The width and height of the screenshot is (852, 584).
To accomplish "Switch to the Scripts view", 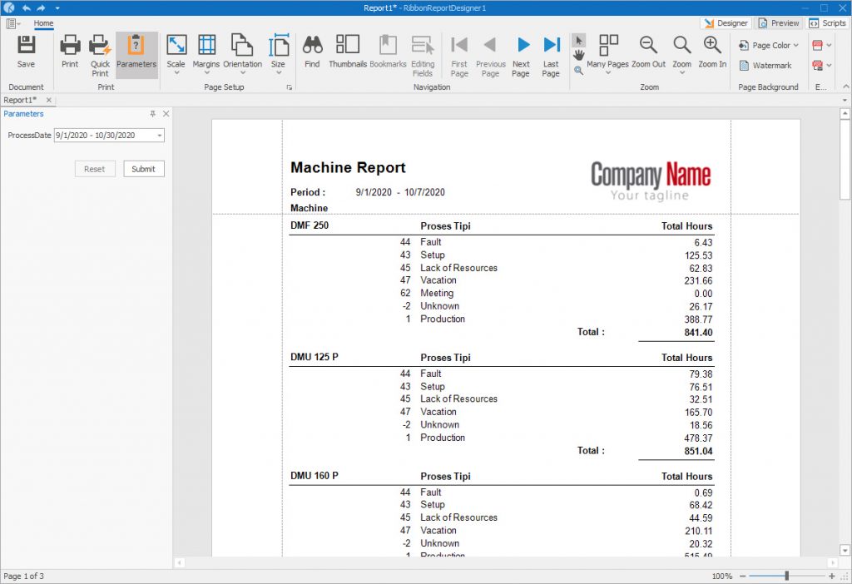I will click(828, 23).
